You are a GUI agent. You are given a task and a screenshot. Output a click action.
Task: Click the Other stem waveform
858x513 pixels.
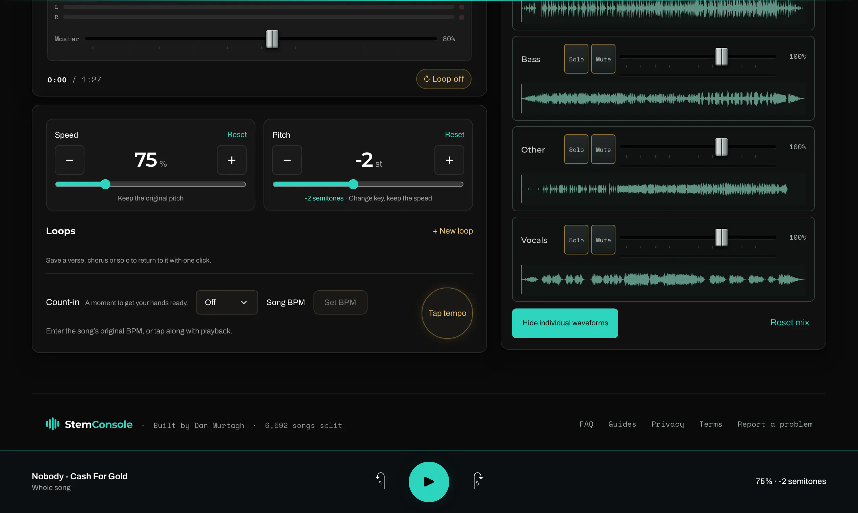pyautogui.click(x=663, y=189)
